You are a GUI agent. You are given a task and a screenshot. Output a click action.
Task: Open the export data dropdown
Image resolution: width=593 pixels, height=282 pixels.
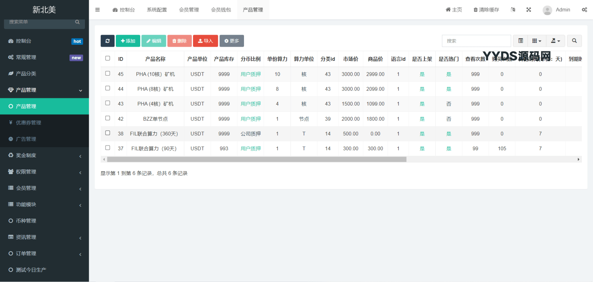[x=556, y=41]
